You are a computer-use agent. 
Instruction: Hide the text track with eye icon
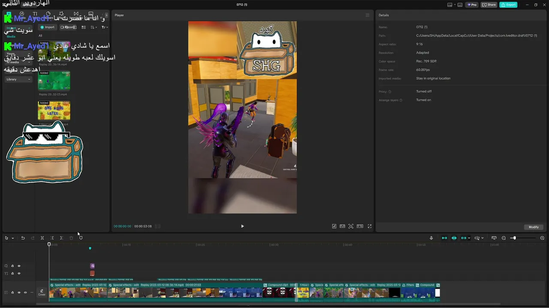click(x=19, y=273)
